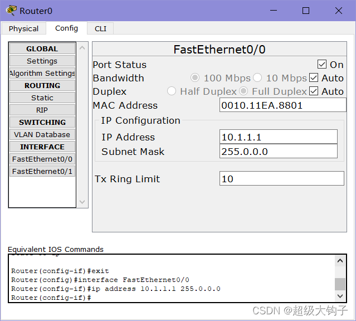Image resolution: width=356 pixels, height=321 pixels.
Task: Open the VLAN Database page
Action: tap(42, 134)
